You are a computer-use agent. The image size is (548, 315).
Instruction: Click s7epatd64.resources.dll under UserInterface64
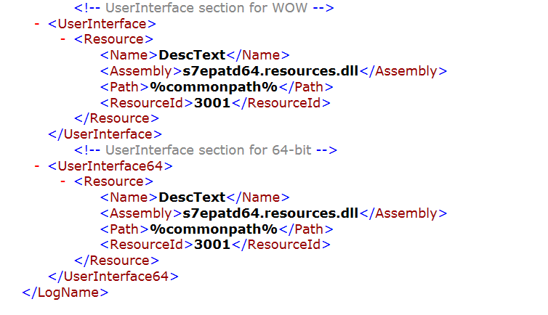(270, 213)
